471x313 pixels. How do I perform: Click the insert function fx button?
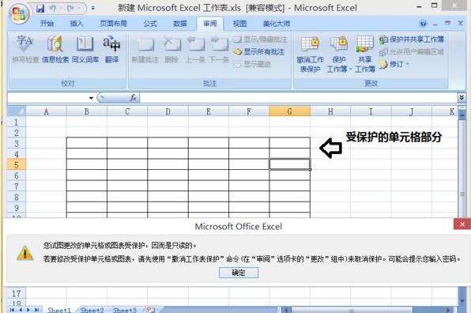coord(133,98)
